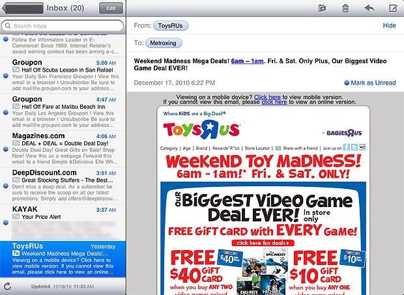The height and width of the screenshot is (295, 404).
Task: Open Facebook icon in ToysRUs email
Action: [x=347, y=147]
